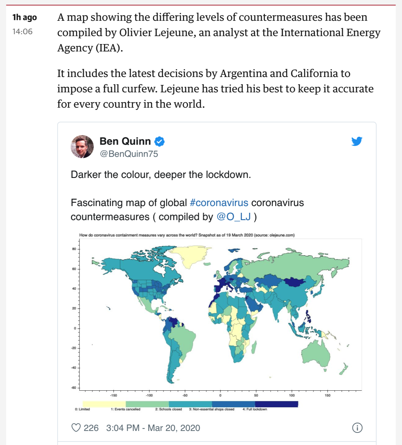This screenshot has height=445, width=402.
Task: Click the teal Schools closed legend swatch
Action: point(190,404)
